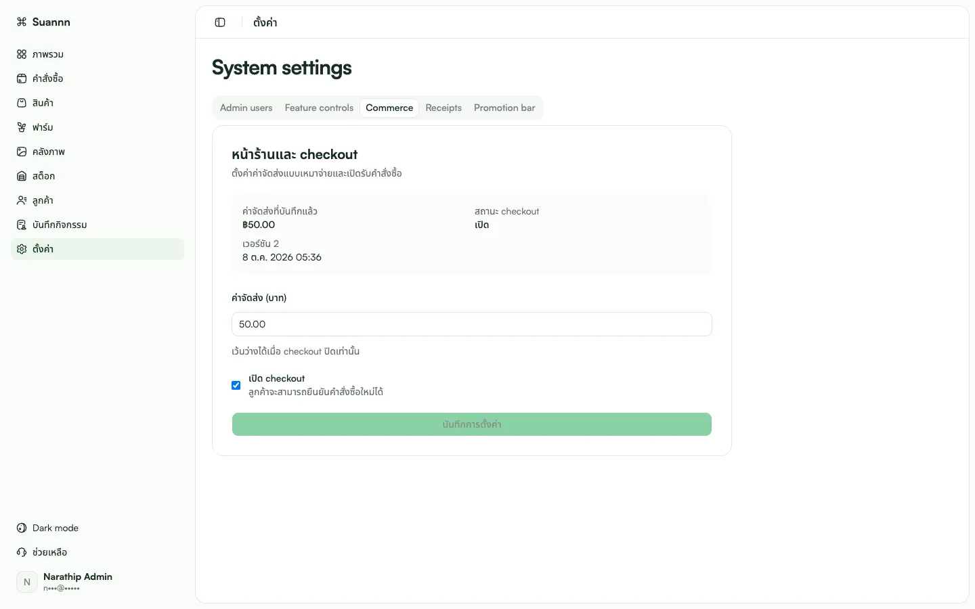Enable Dark mode from the sidebar
The width and height of the screenshot is (975, 609).
pos(97,528)
